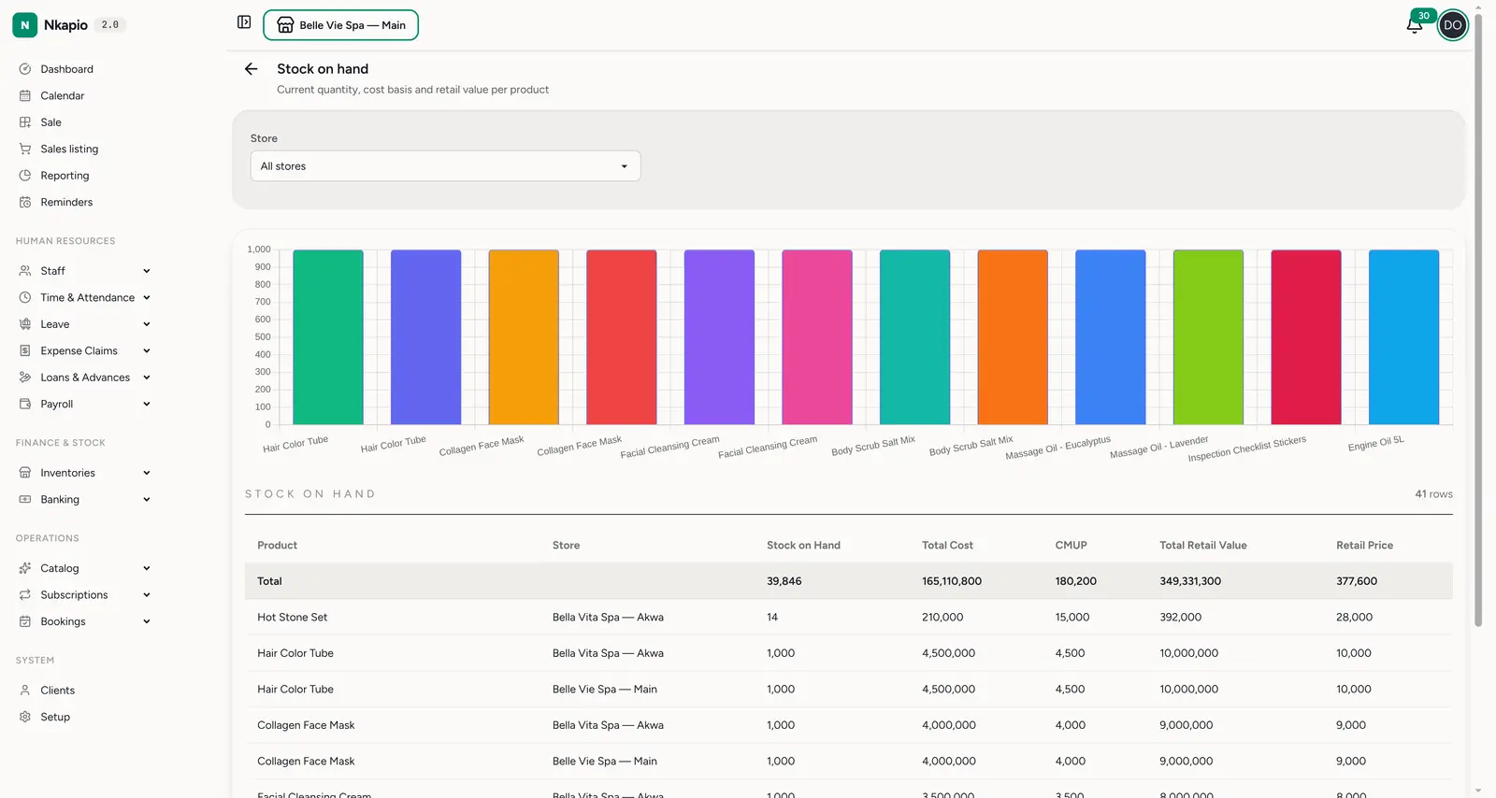Click the Nkapio logo icon
1496x798 pixels.
(25, 25)
